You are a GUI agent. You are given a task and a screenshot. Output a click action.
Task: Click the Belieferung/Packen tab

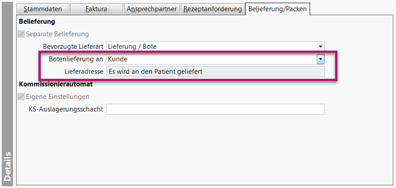[x=277, y=9]
